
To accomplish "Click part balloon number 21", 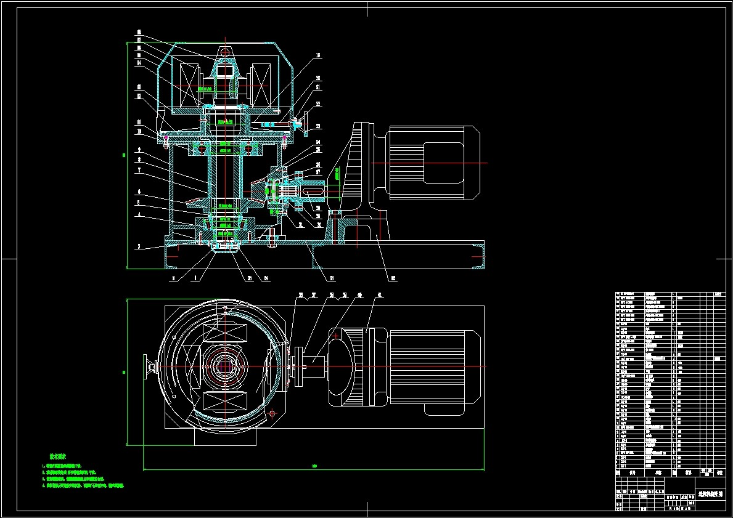I will [x=318, y=87].
